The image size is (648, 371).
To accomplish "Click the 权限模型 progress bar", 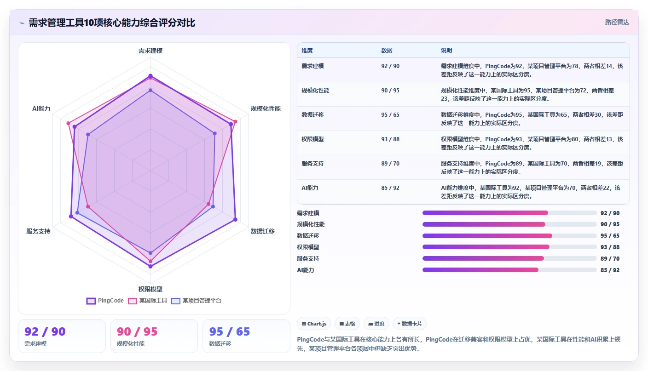I will [x=509, y=247].
